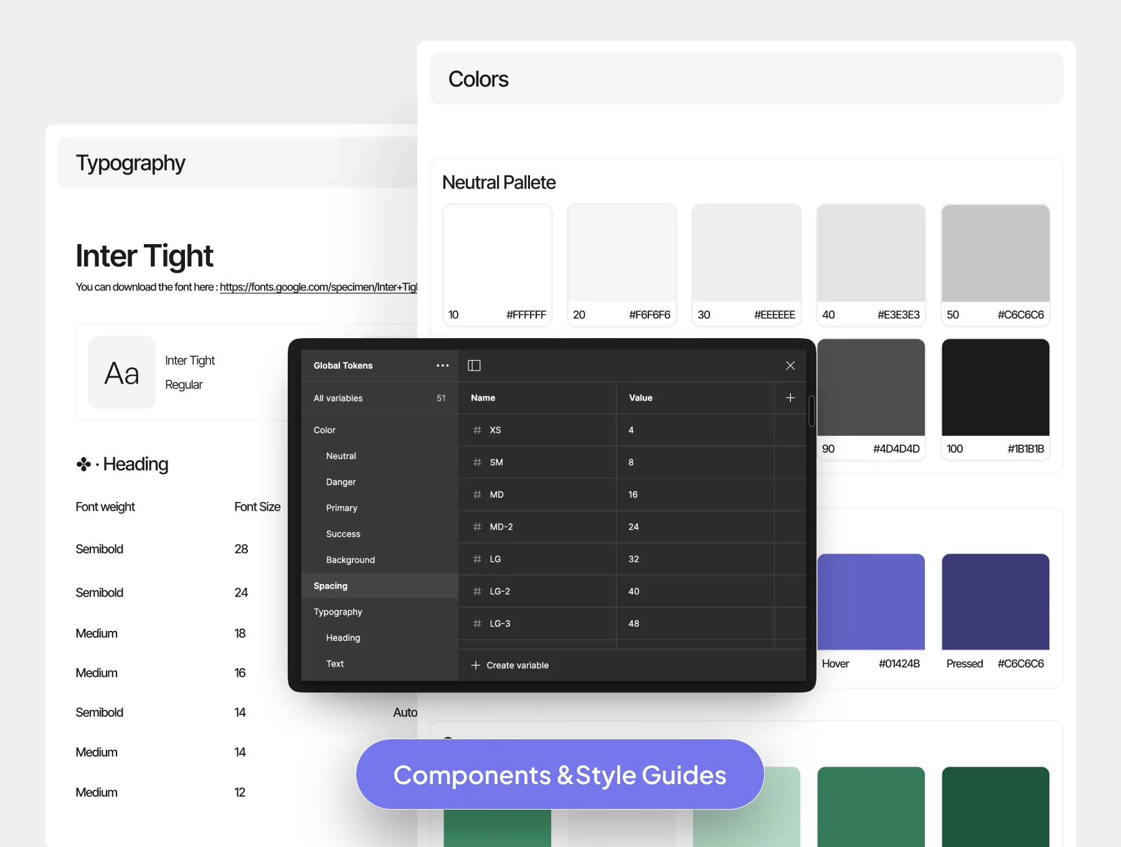Click the number icon beside XS

pos(477,430)
